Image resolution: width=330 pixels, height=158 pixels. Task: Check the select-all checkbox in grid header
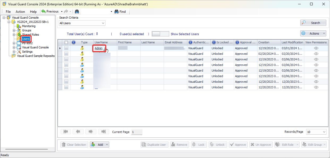pos(66,42)
